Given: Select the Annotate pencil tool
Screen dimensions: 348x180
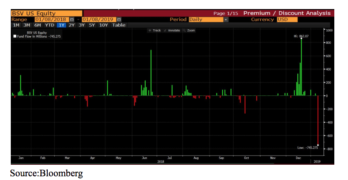Looking at the screenshot, I should 172,31.
